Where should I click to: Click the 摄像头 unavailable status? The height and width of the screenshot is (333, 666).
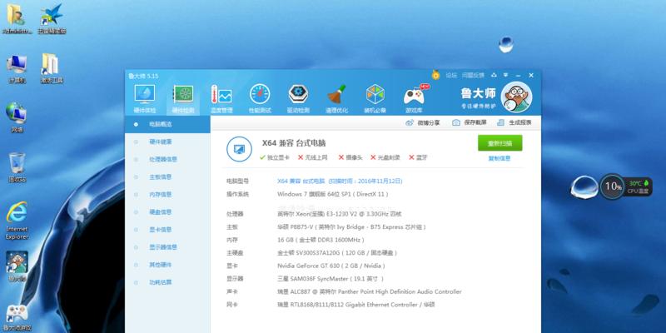[x=350, y=157]
